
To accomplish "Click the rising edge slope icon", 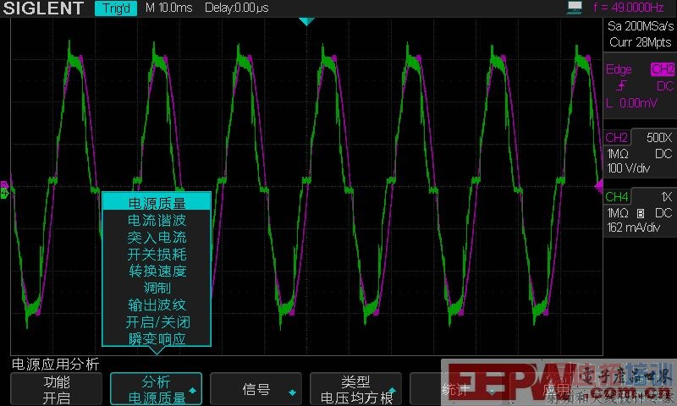I will (621, 86).
